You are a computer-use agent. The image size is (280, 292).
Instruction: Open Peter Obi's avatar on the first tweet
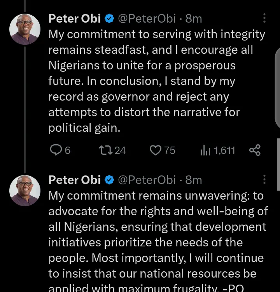[25, 29]
